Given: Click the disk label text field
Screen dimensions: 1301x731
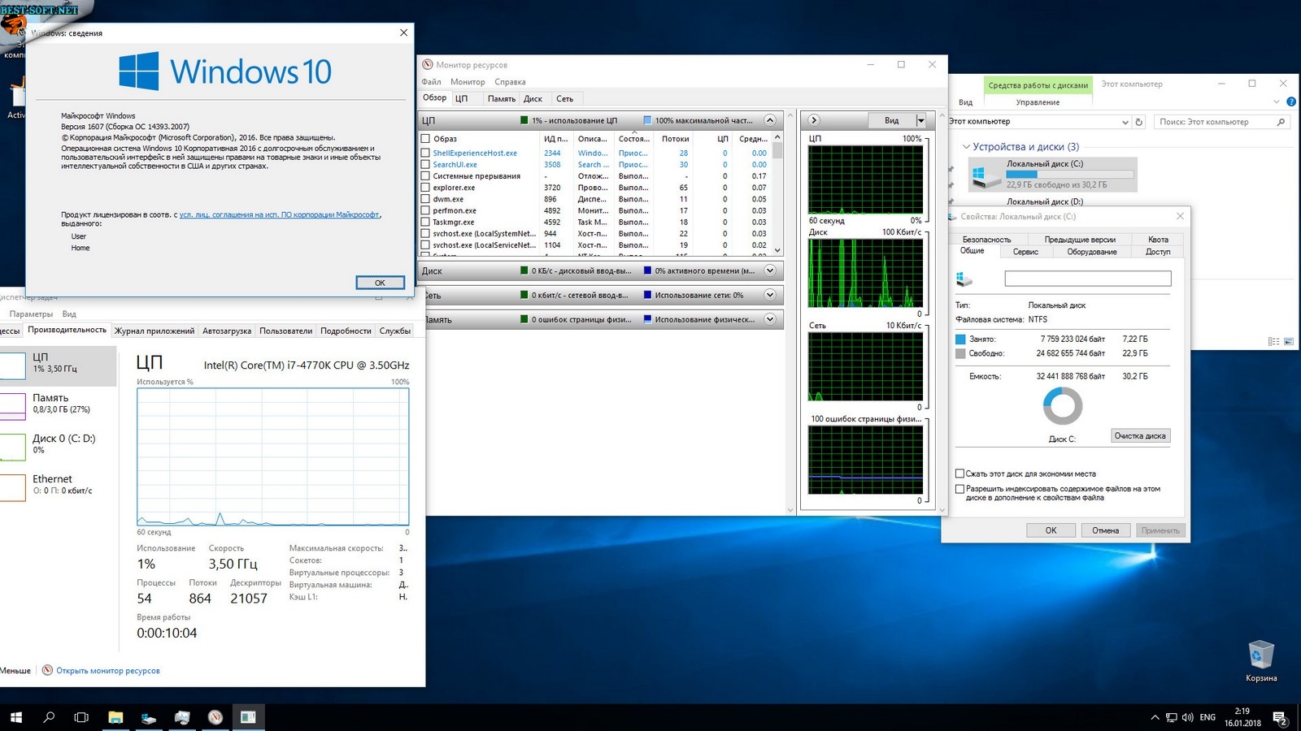Looking at the screenshot, I should 1087,279.
